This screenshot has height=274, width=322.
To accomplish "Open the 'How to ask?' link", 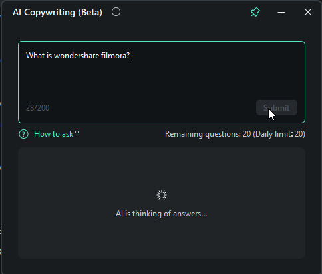I will coord(57,134).
